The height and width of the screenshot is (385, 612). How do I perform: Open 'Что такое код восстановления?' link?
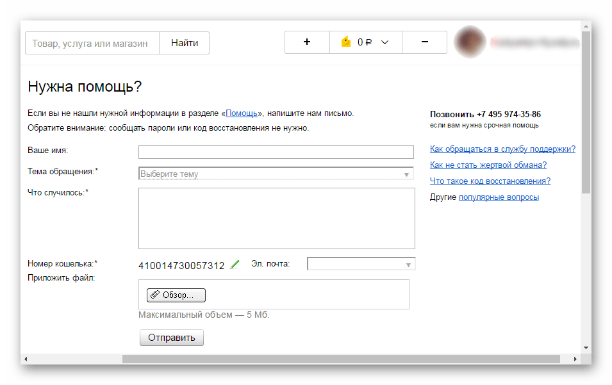click(490, 181)
